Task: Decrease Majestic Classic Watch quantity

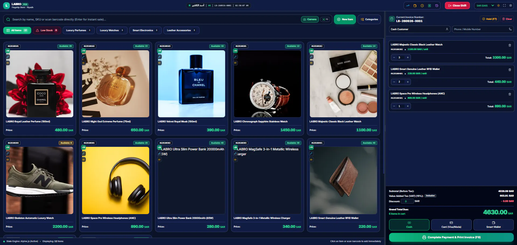Action: [x=394, y=58]
